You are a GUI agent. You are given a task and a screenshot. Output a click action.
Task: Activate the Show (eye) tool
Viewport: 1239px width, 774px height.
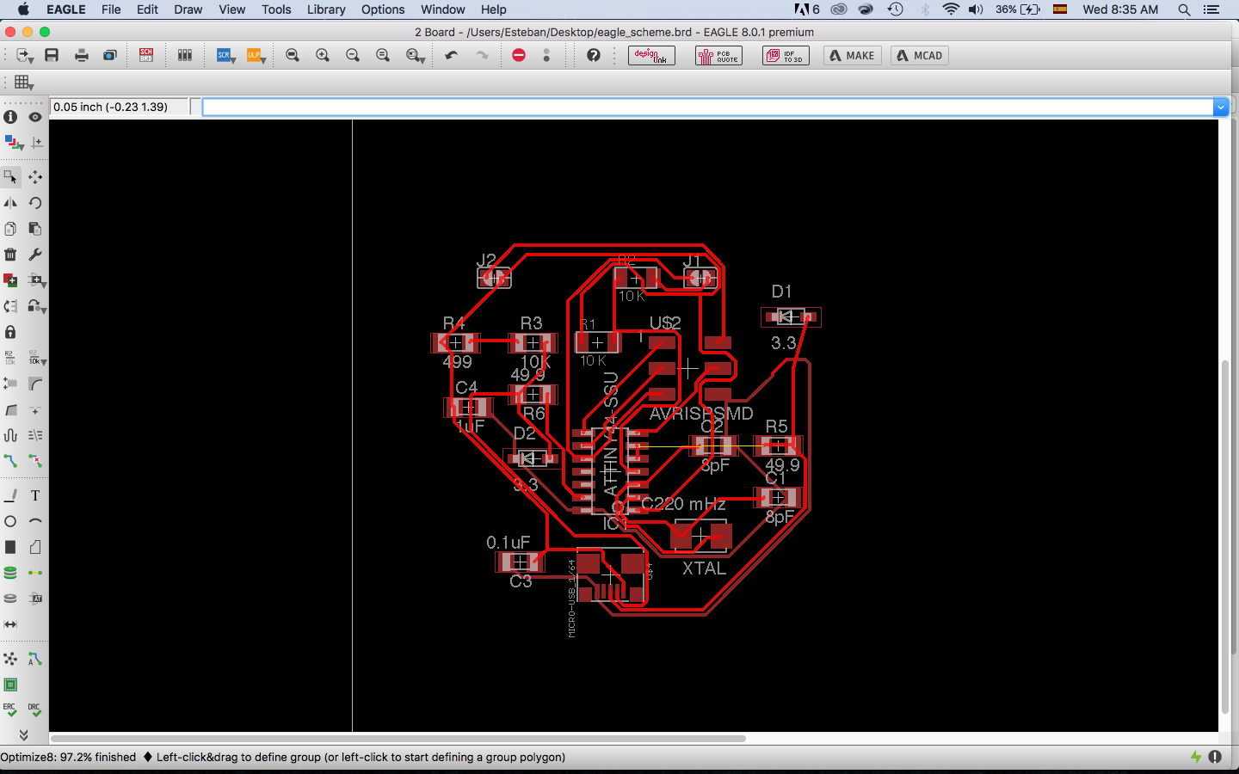point(35,117)
